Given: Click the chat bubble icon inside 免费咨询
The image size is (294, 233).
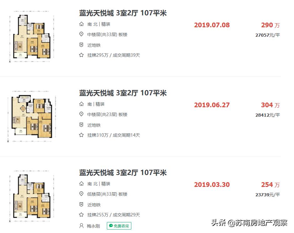Looking at the screenshot, I should [x=111, y=226].
